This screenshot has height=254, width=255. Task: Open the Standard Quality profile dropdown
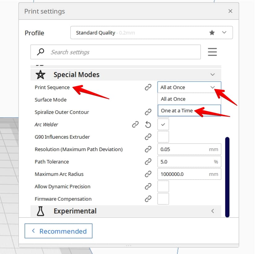point(224,33)
